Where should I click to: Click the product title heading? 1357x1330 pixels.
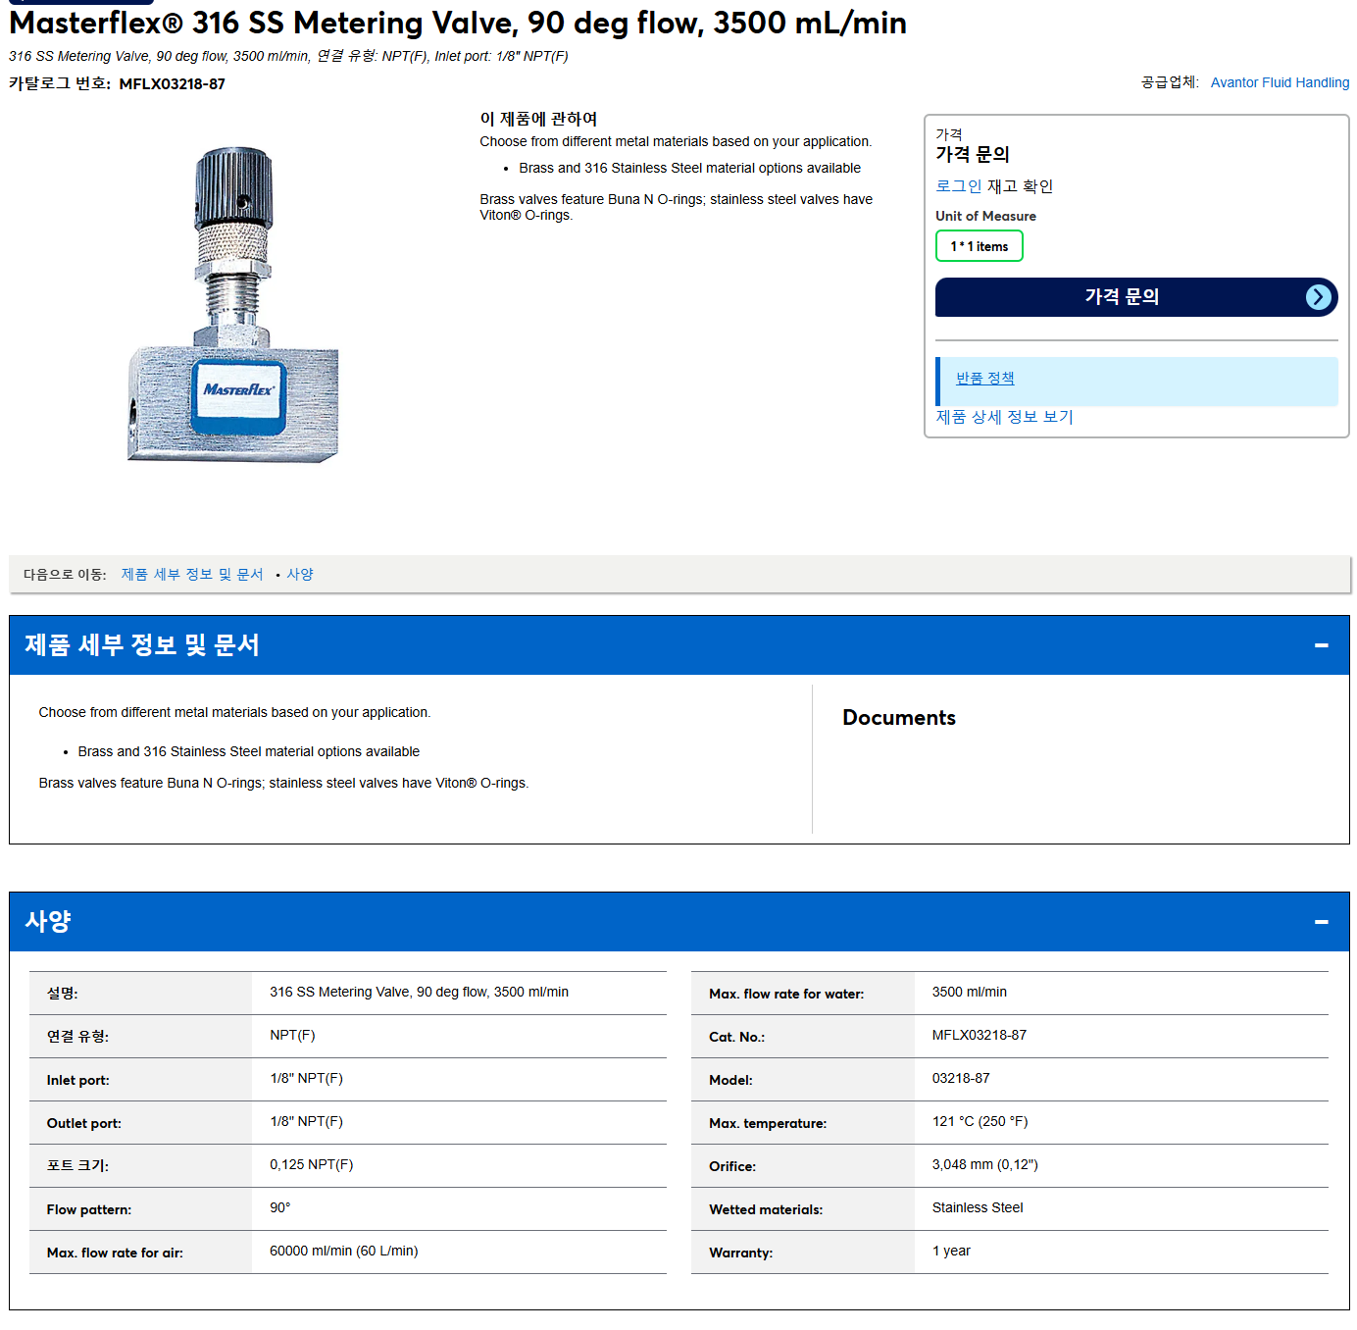(458, 23)
